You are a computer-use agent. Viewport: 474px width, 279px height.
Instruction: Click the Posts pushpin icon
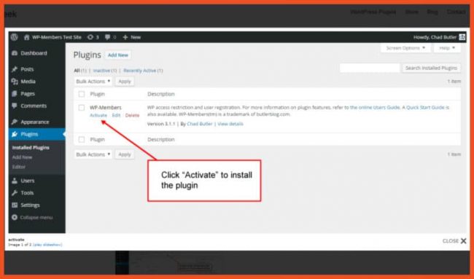(x=15, y=69)
